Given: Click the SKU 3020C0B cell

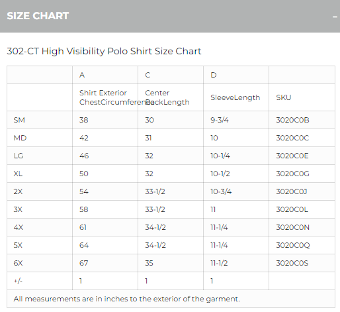Looking at the screenshot, I should pos(302,120).
